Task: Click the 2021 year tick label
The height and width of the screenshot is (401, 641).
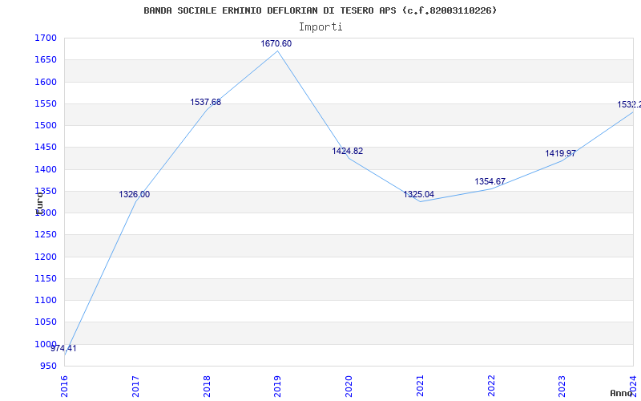Action: pos(420,386)
